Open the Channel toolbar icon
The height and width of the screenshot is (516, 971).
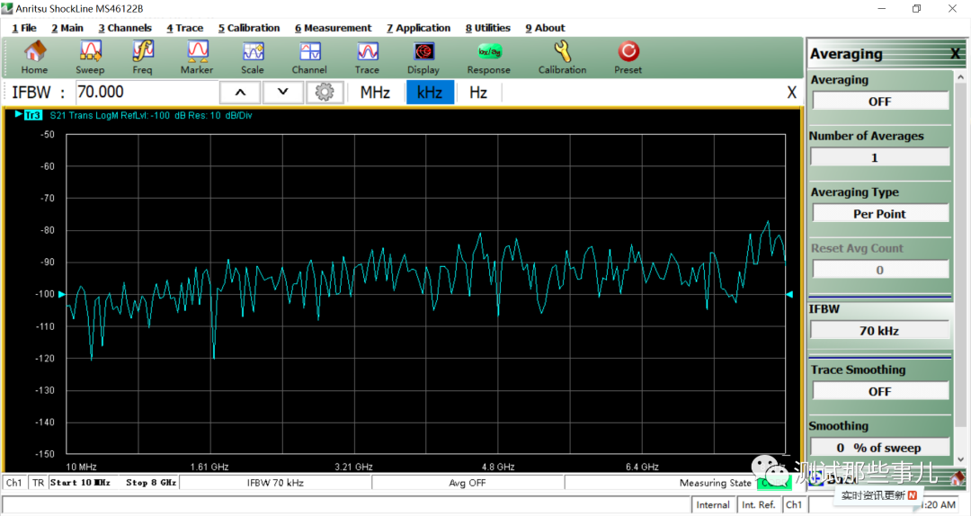pos(309,58)
